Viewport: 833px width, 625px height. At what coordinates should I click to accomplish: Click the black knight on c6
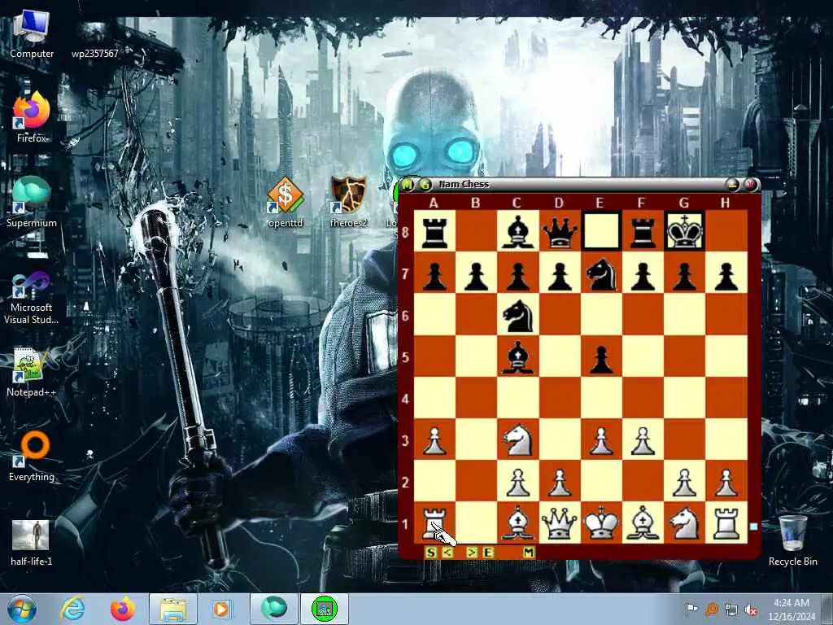[517, 315]
